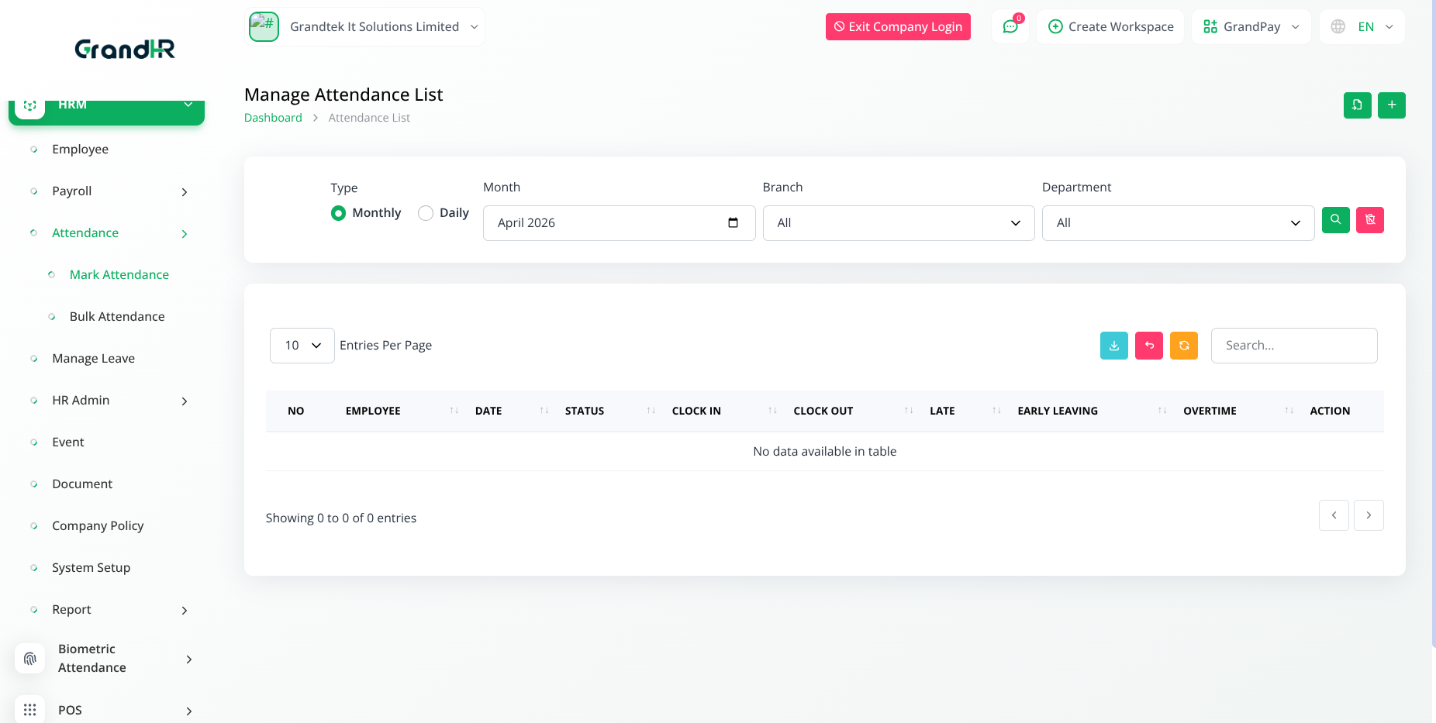Click the green import file icon
This screenshot has height=723, width=1436.
pos(1357,105)
